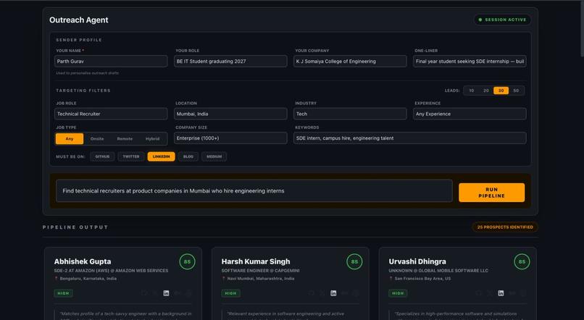Click 'SOFTWARE ENGINEER @ CAPGEMINI' subtitle text
The image size is (584, 320).
tap(260, 271)
